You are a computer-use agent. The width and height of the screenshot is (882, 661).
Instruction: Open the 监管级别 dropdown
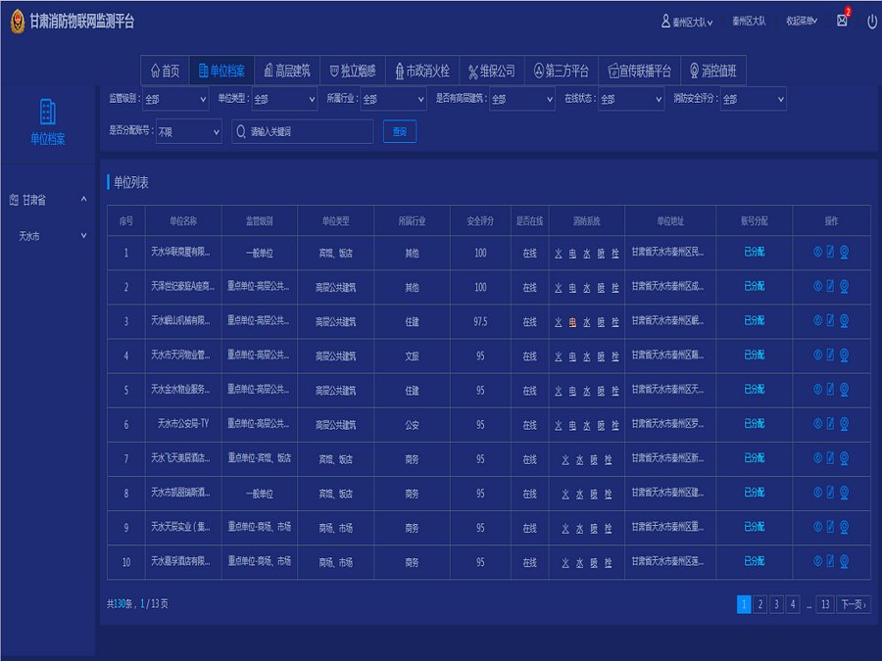pyautogui.click(x=175, y=99)
